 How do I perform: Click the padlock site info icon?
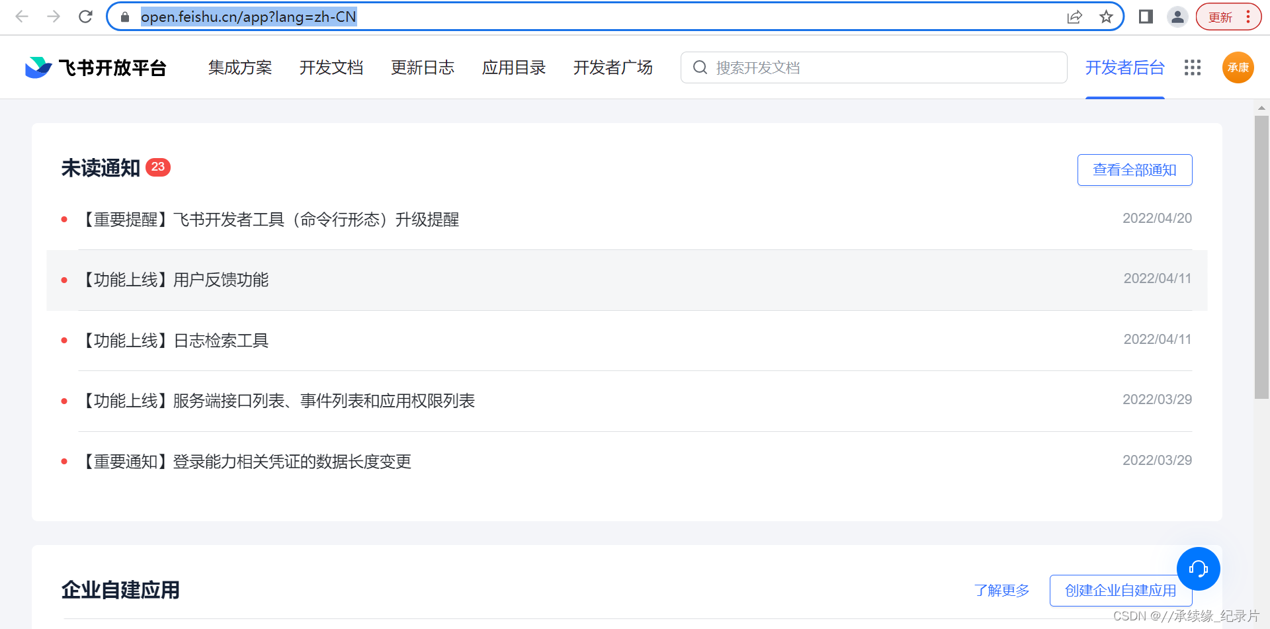[x=125, y=17]
